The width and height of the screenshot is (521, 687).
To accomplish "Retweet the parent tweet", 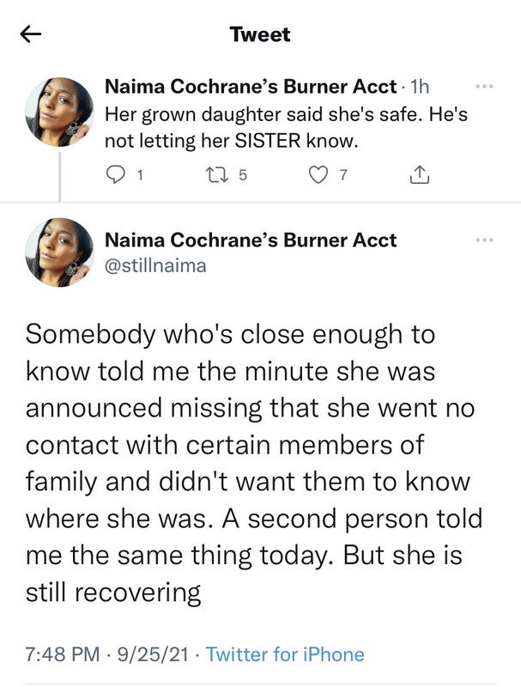I will 218,176.
